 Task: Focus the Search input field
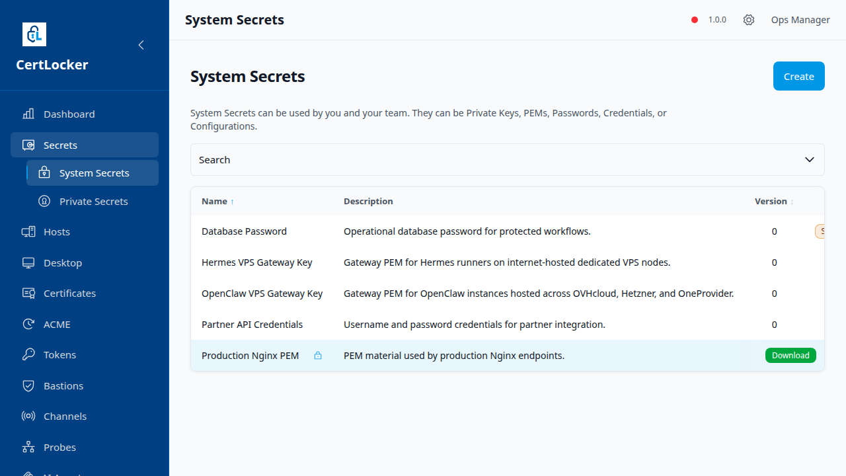(x=508, y=160)
